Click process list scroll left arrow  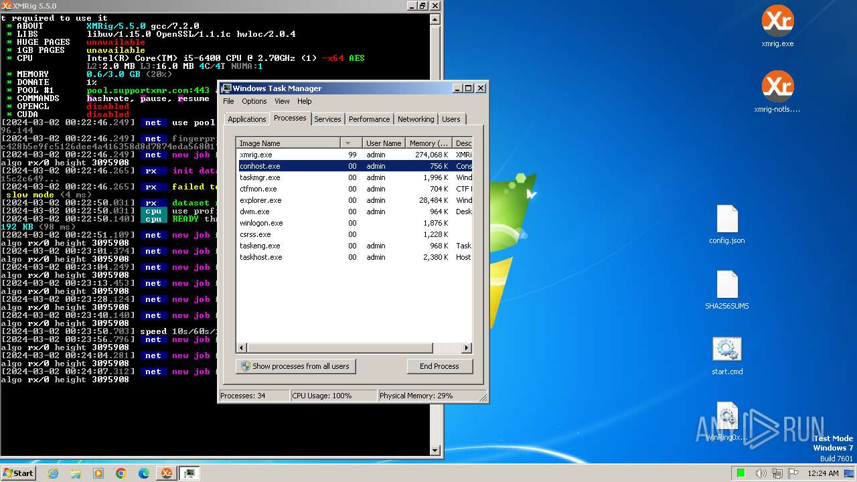[243, 348]
